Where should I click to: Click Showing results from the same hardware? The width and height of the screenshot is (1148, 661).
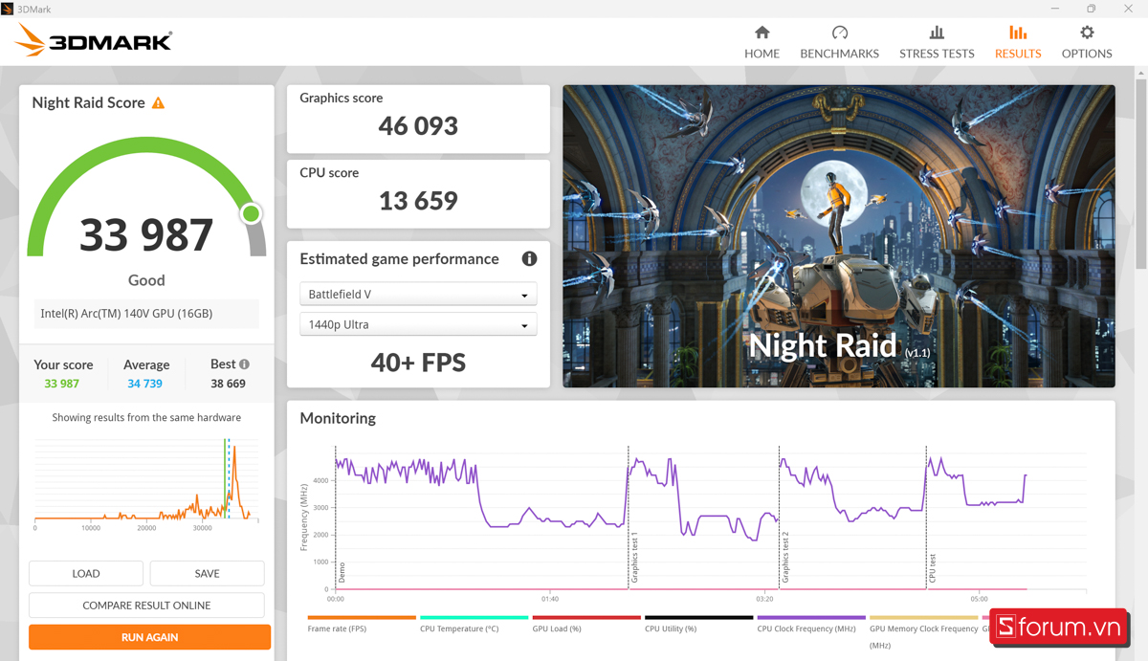(x=146, y=418)
